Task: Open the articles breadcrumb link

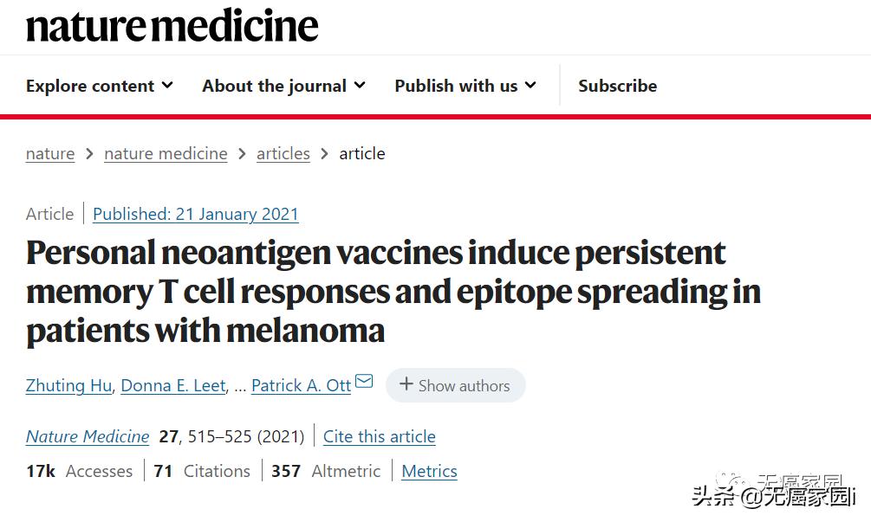Action: 283,154
